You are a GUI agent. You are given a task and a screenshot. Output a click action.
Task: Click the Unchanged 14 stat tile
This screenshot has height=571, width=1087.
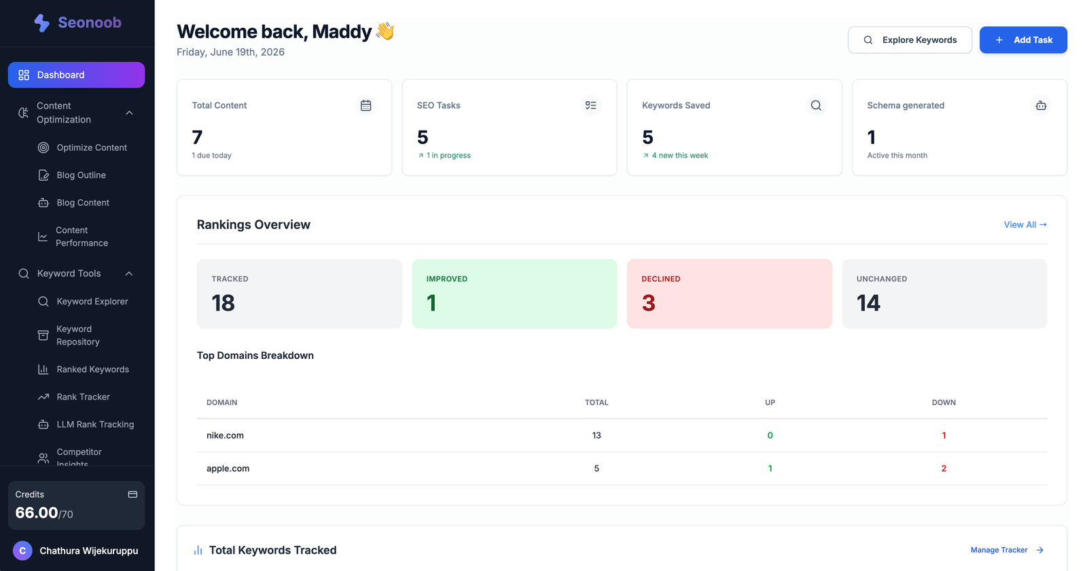point(944,294)
